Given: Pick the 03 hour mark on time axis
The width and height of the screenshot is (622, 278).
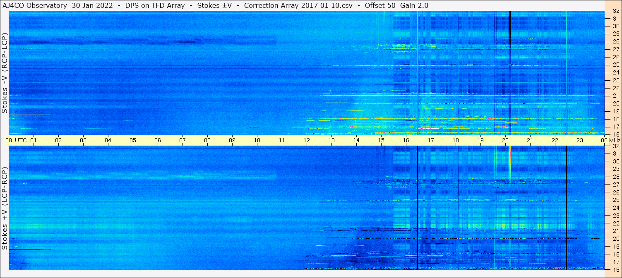Looking at the screenshot, I should (x=83, y=140).
